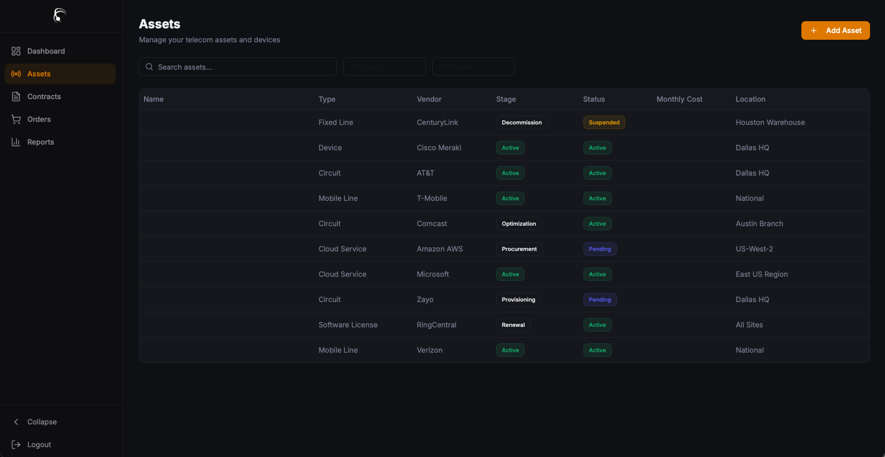Screen dimensions: 885x457
Task: Click Pending status badge in Zayo row
Action: click(x=600, y=300)
